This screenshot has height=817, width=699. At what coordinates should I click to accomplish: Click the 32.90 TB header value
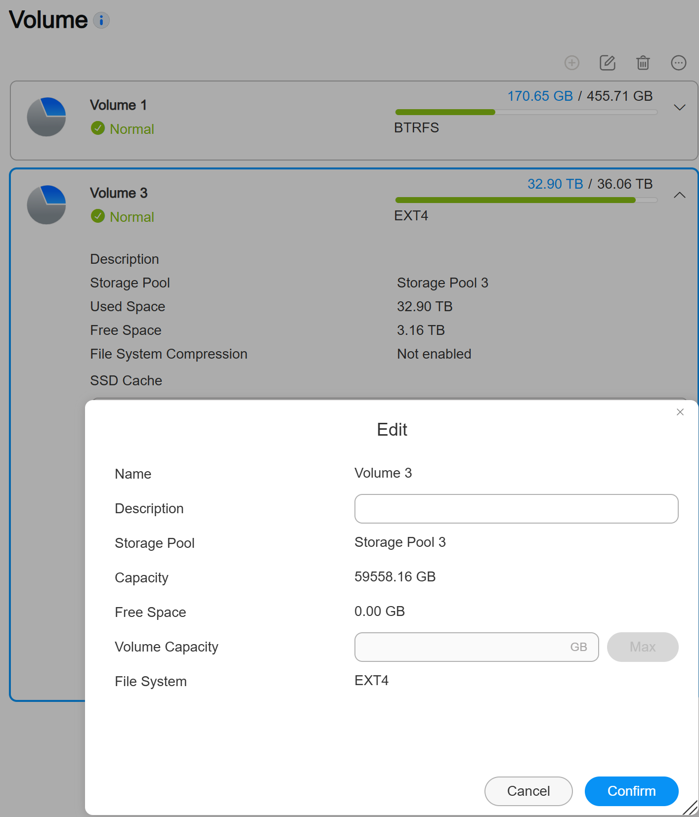[555, 184]
